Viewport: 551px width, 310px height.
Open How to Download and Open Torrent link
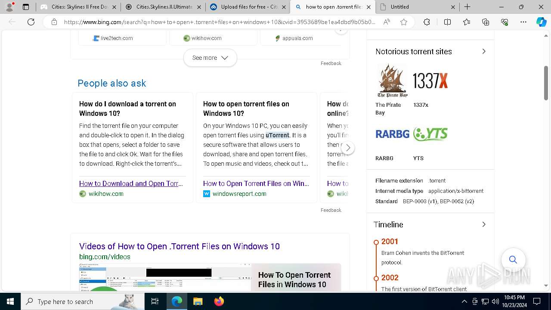[131, 183]
